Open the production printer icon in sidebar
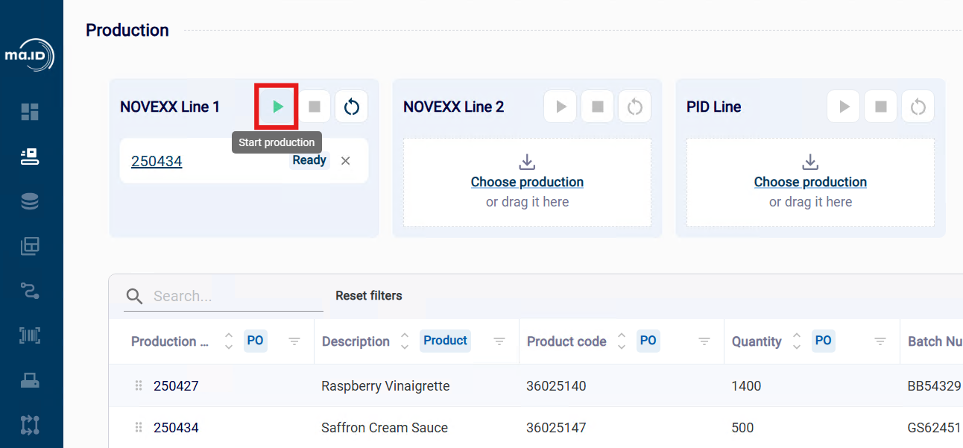The width and height of the screenshot is (963, 448). [30, 156]
